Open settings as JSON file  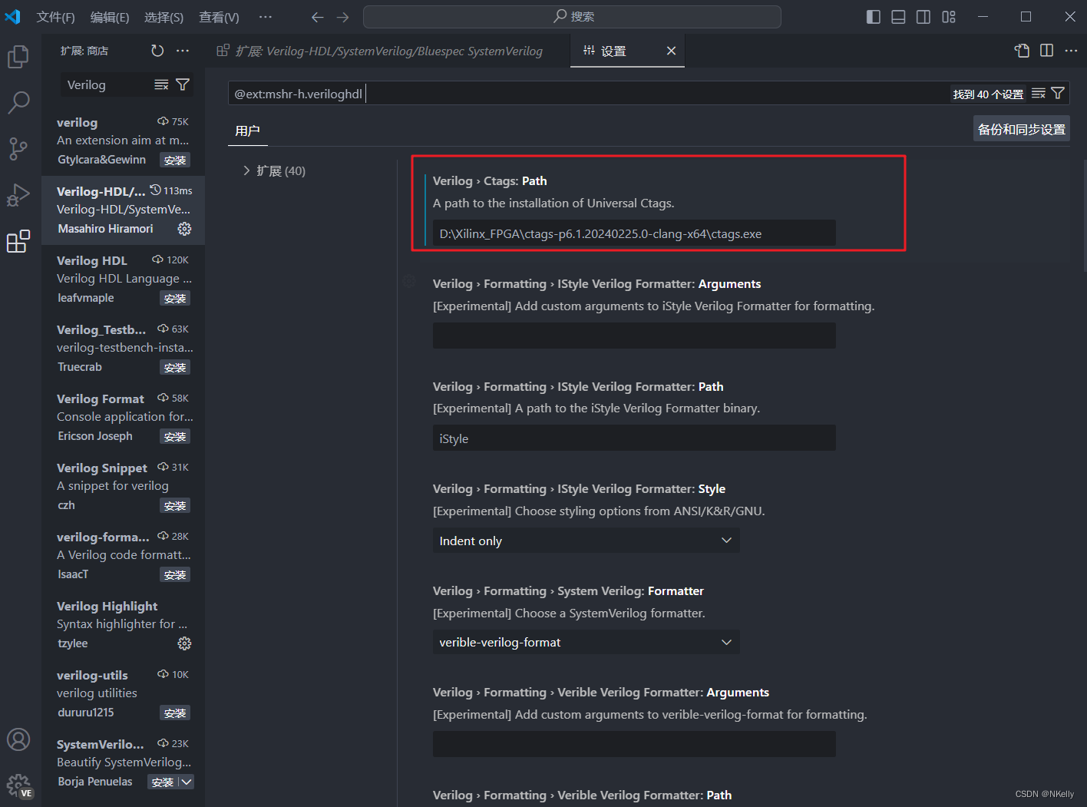pos(1022,51)
